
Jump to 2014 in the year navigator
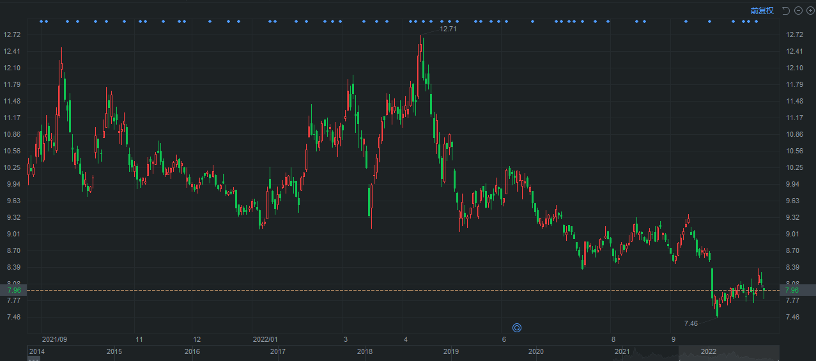37,351
